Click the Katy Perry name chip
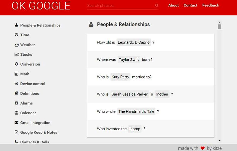This screenshot has width=237, height=151. (x=120, y=77)
